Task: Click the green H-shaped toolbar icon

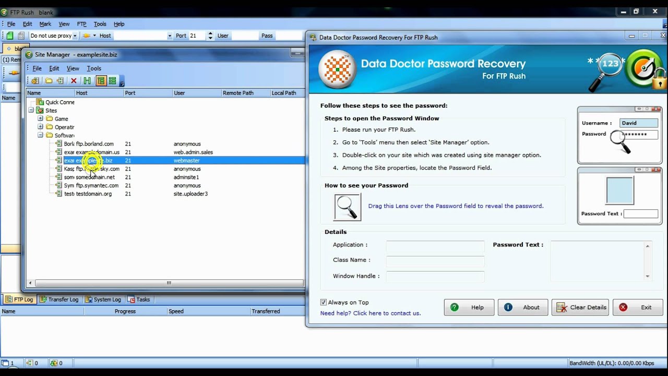Action: click(x=87, y=81)
